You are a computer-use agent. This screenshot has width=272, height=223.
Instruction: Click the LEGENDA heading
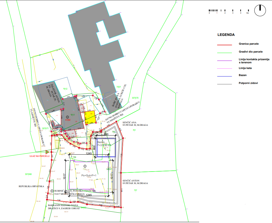pyautogui.click(x=226, y=35)
